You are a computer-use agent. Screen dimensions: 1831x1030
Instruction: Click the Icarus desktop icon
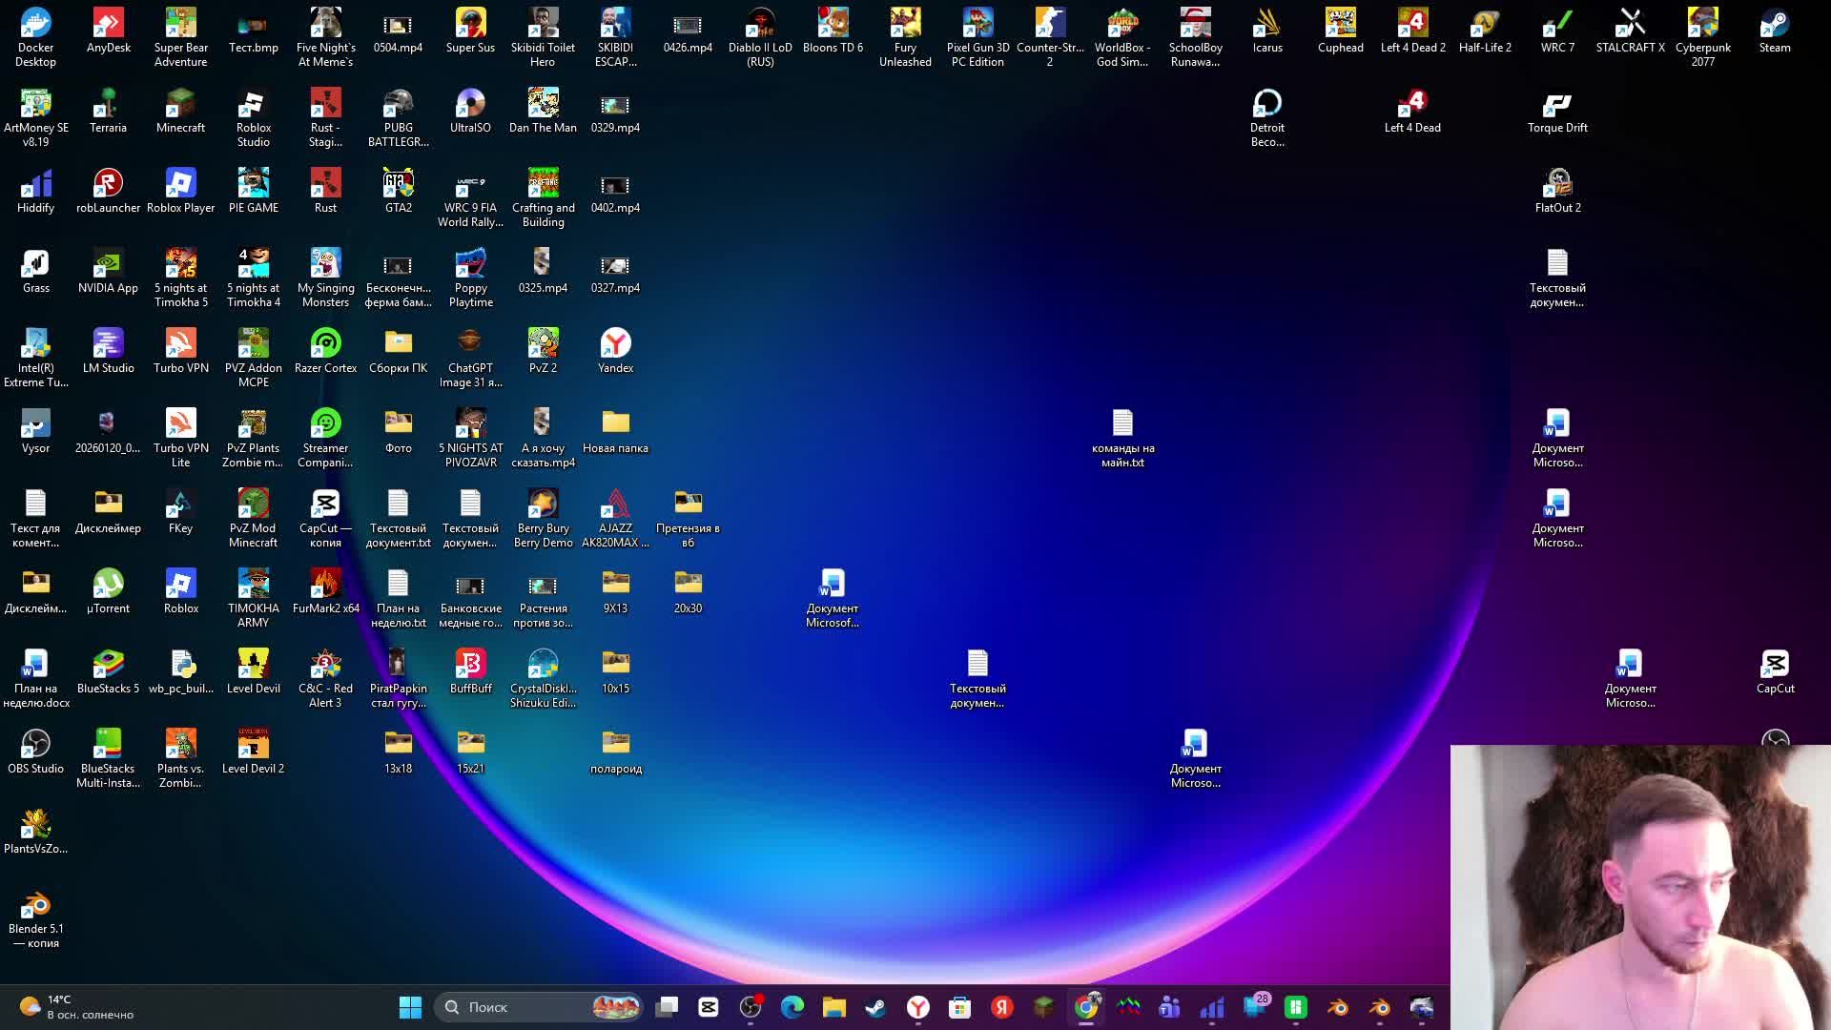pyautogui.click(x=1267, y=30)
